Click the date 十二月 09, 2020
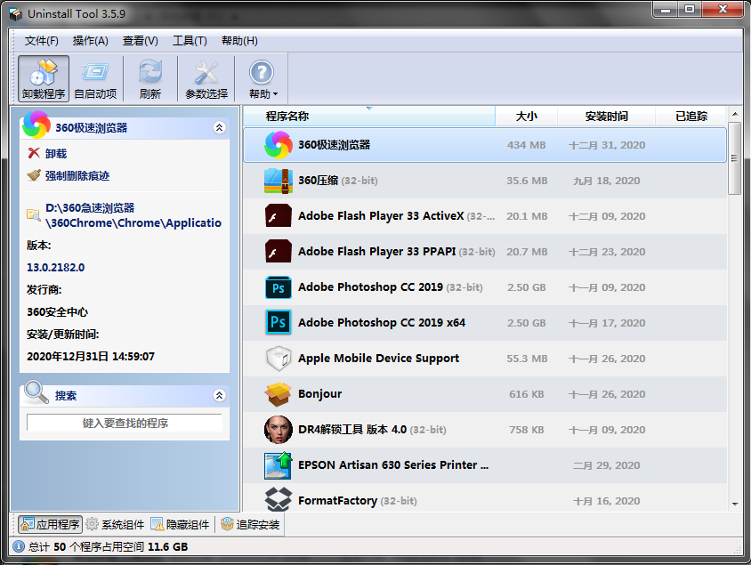 (x=607, y=216)
